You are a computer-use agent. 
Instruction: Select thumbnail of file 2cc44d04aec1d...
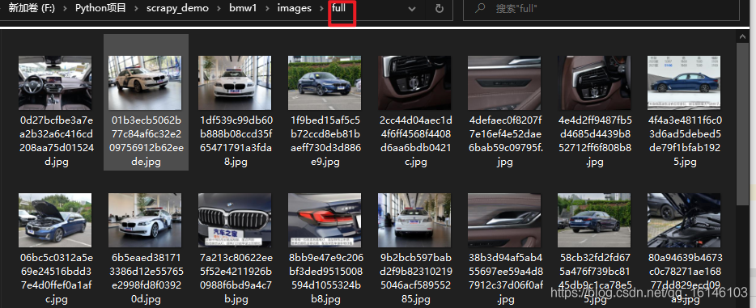point(414,82)
